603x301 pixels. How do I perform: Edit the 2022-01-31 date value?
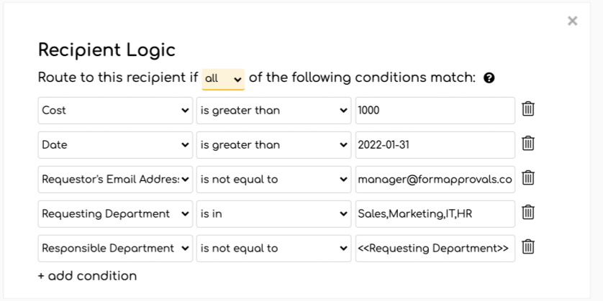435,145
